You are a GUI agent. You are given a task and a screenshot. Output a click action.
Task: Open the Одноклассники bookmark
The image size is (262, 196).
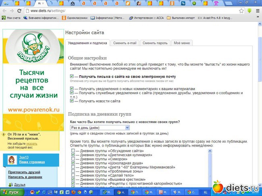coord(75,18)
